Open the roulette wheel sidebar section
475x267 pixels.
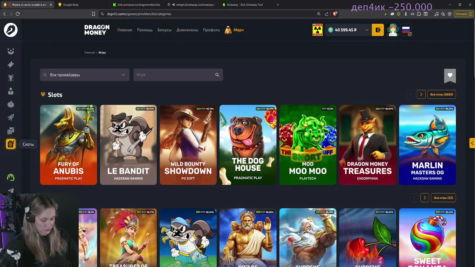[x=11, y=105]
